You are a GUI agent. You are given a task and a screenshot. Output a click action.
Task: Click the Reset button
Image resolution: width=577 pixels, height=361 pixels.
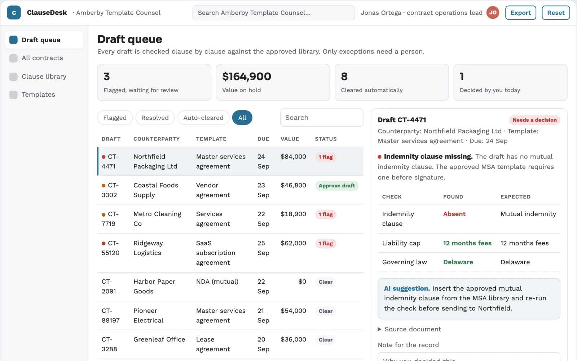(556, 13)
